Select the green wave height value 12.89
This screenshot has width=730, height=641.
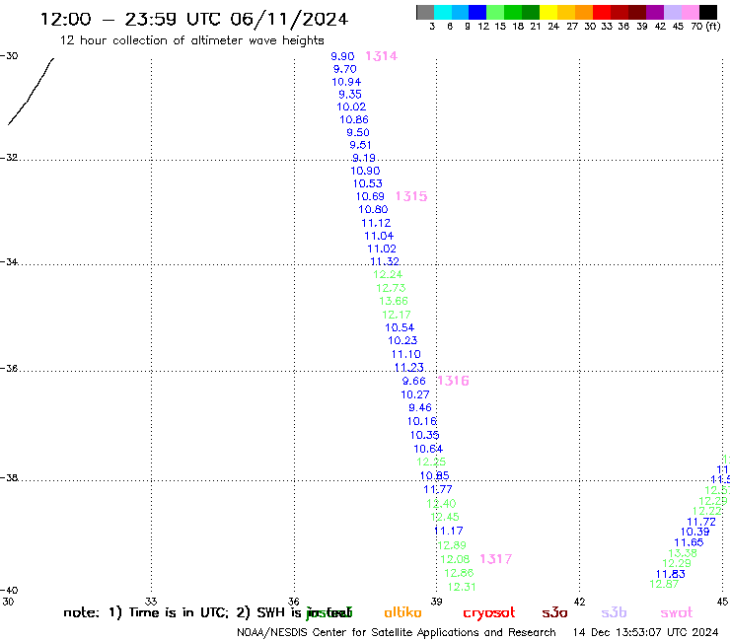452,545
